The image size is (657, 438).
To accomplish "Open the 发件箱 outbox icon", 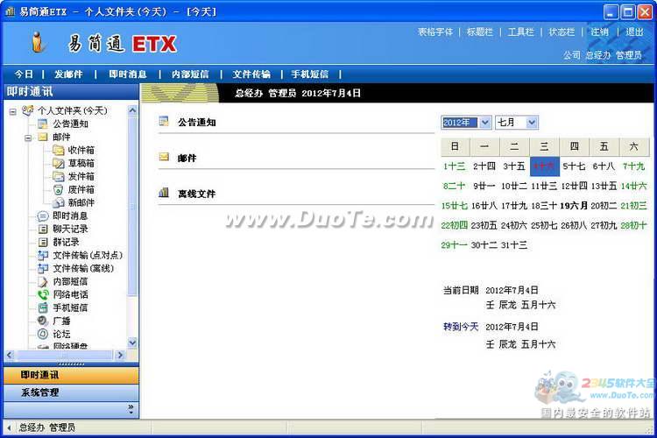I will [58, 176].
